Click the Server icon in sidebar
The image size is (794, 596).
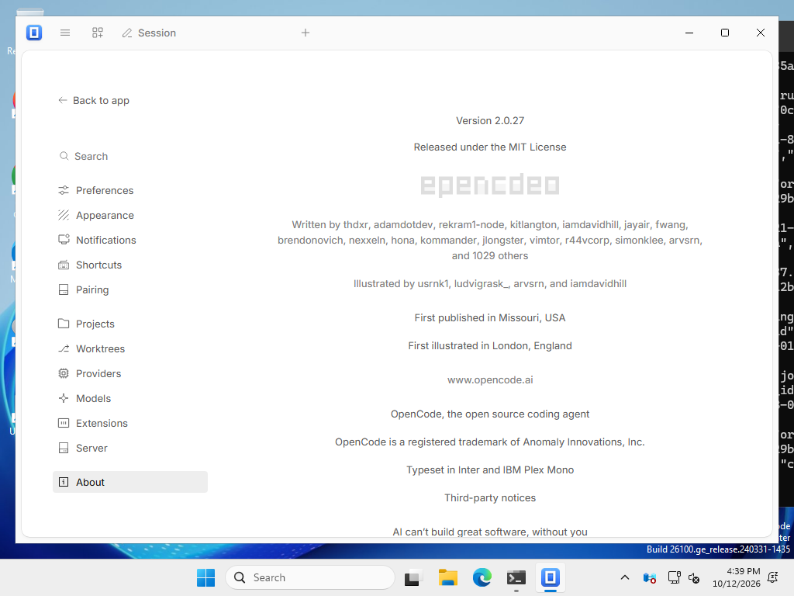64,448
